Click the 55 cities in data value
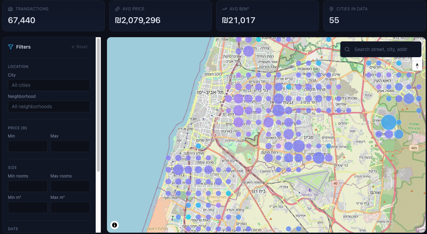427x234 pixels. (334, 20)
